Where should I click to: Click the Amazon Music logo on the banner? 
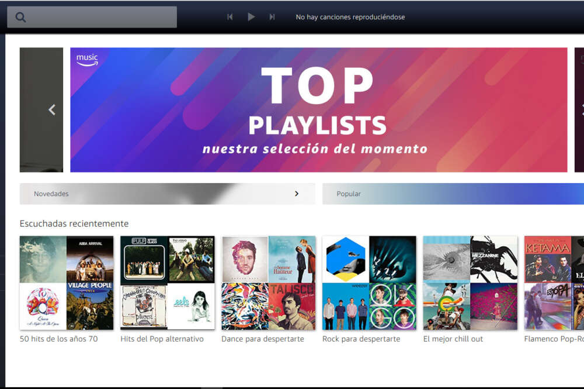click(x=87, y=60)
